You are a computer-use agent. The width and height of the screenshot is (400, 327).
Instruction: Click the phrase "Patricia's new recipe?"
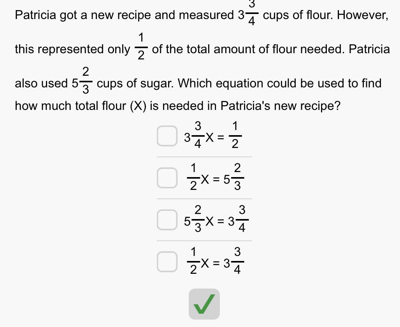point(280,106)
